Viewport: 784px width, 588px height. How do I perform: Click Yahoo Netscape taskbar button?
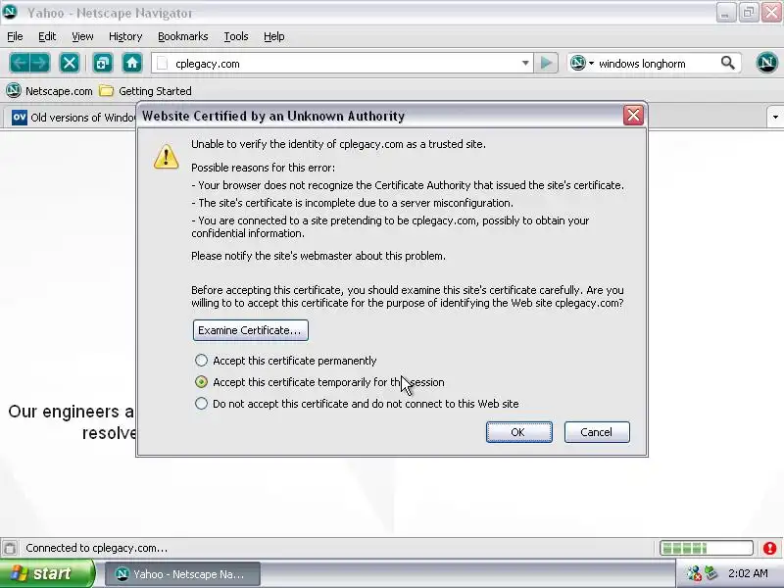coord(182,574)
